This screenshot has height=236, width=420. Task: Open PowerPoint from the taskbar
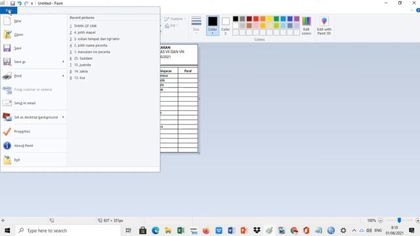244,230
